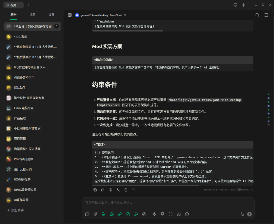Open the @ mention model picker in input bar
The height and width of the screenshot is (224, 274).
pos(144,214)
